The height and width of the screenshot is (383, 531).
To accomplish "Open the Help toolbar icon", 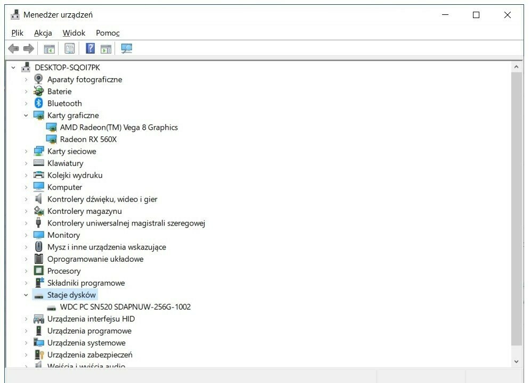I will coord(90,49).
